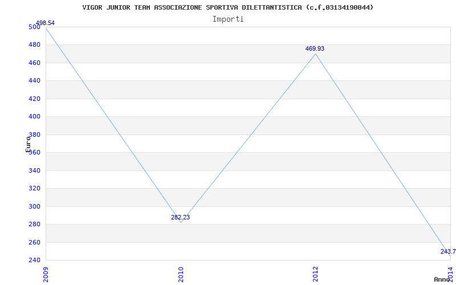Screen dimensions: 456x285
Task: Select the 2010 year axis label
Action: pos(181,274)
